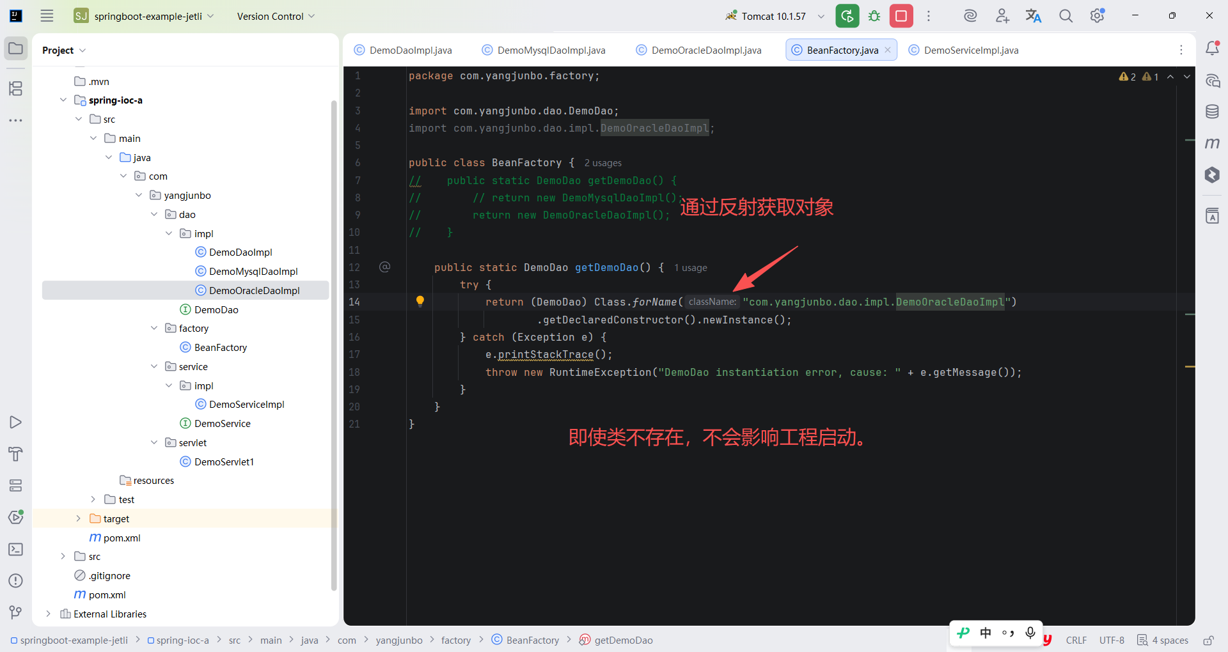This screenshot has height=652, width=1228.
Task: Rerun the Tomcat configuration
Action: tap(847, 16)
